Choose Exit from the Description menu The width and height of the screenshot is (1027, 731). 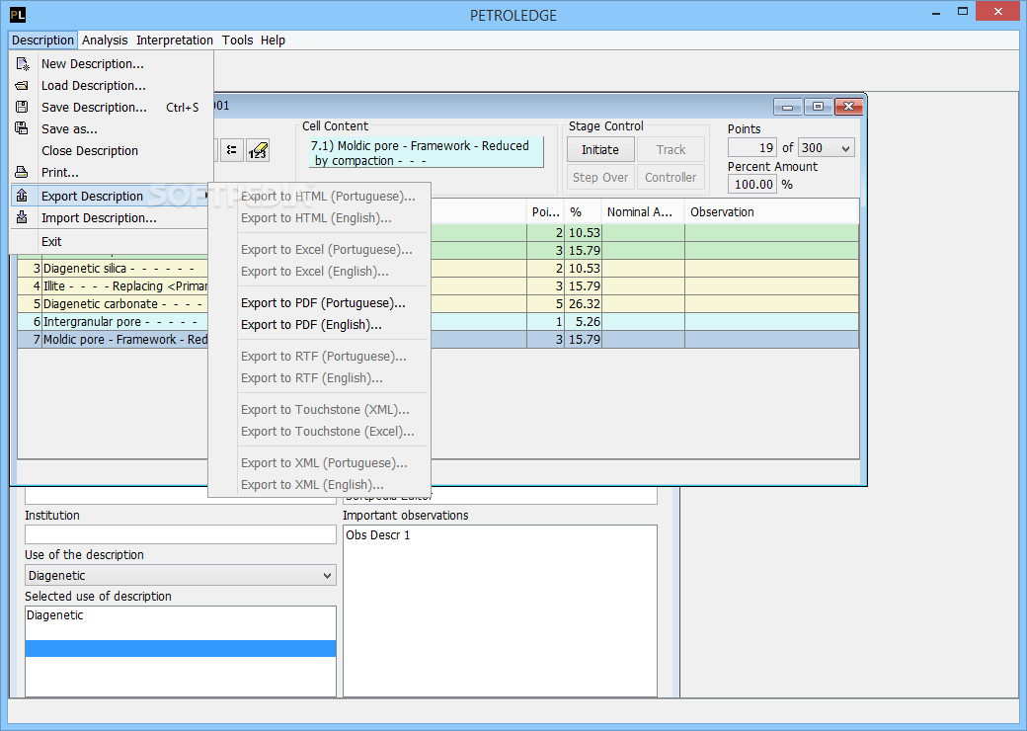tap(112, 241)
